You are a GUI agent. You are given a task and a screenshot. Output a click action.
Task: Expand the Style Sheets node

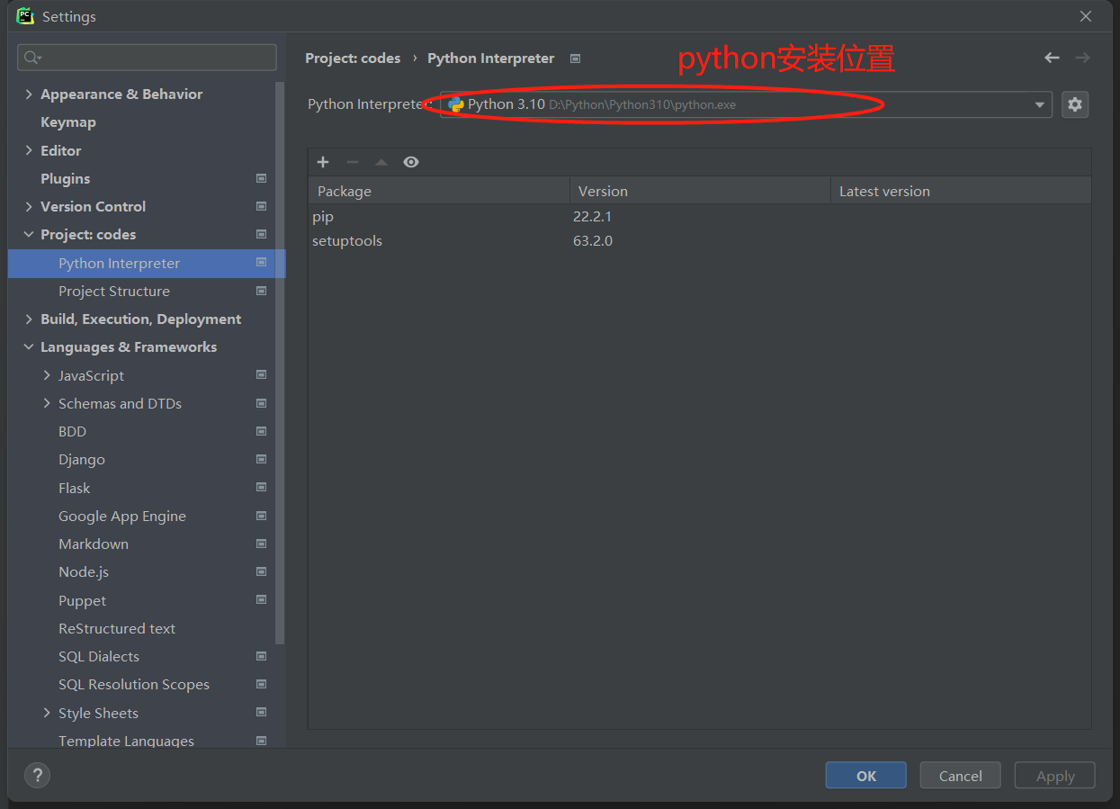pos(47,713)
